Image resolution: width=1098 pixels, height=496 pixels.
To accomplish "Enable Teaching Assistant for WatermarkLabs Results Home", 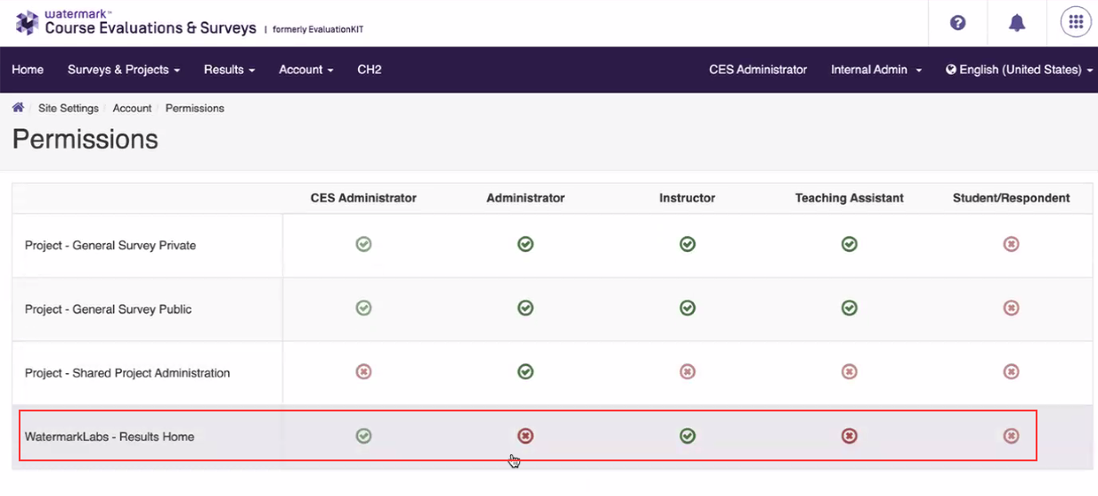I will point(850,436).
